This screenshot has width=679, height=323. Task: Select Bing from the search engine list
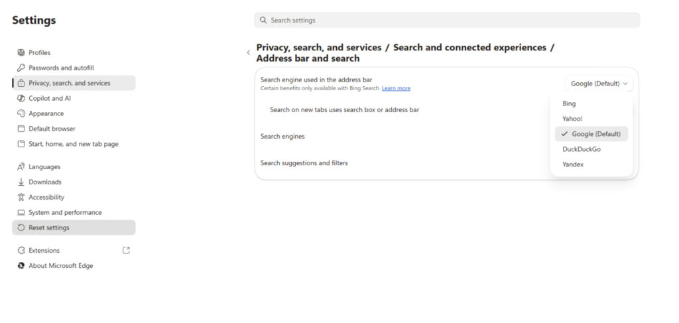[x=591, y=103]
